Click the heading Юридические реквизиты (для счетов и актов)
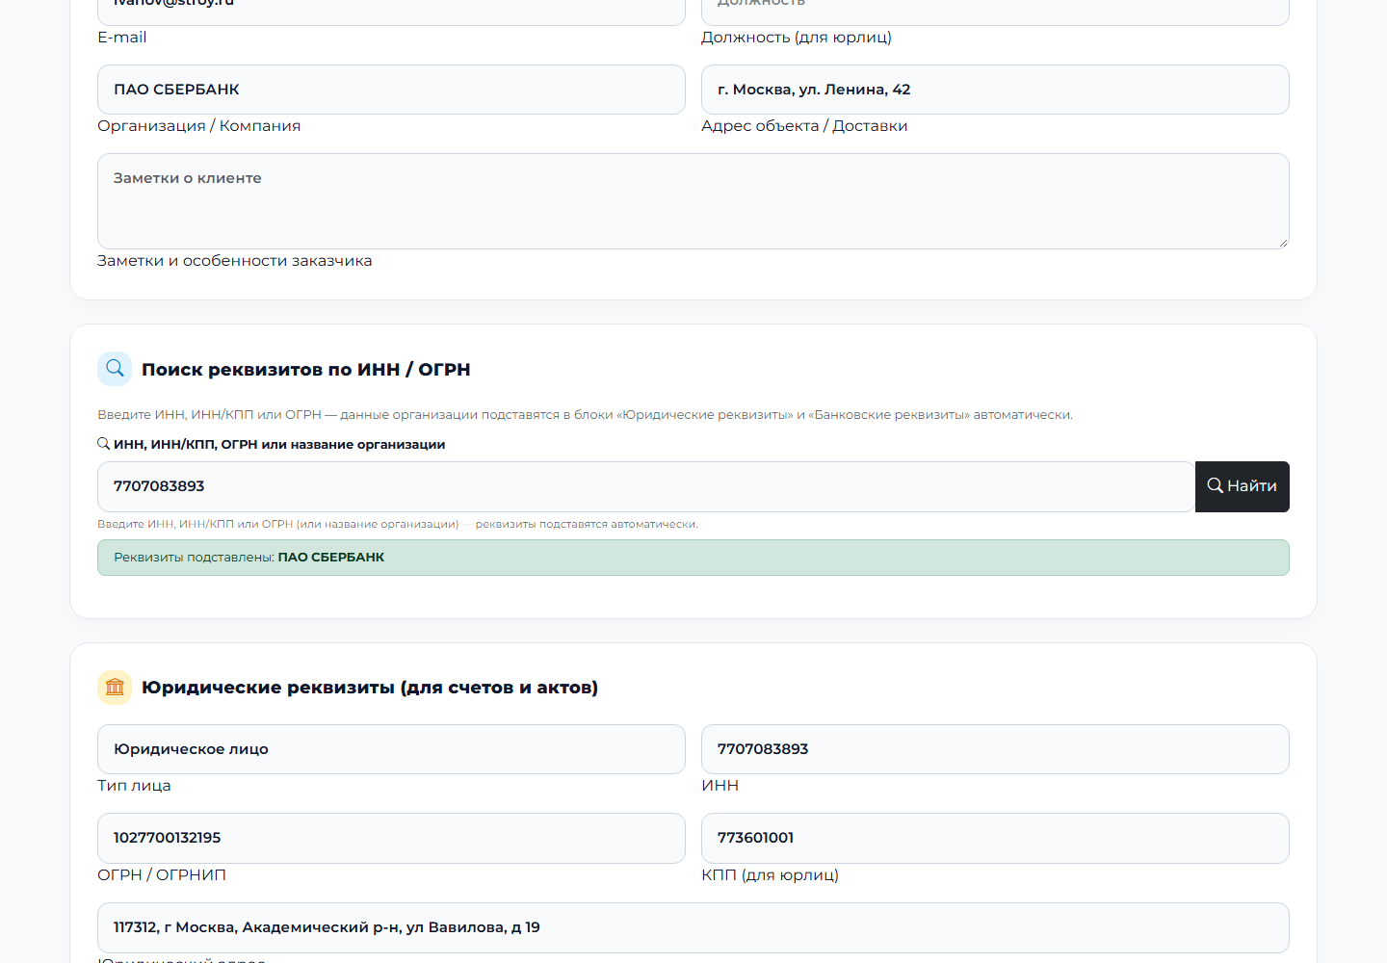1387x963 pixels. pos(370,688)
